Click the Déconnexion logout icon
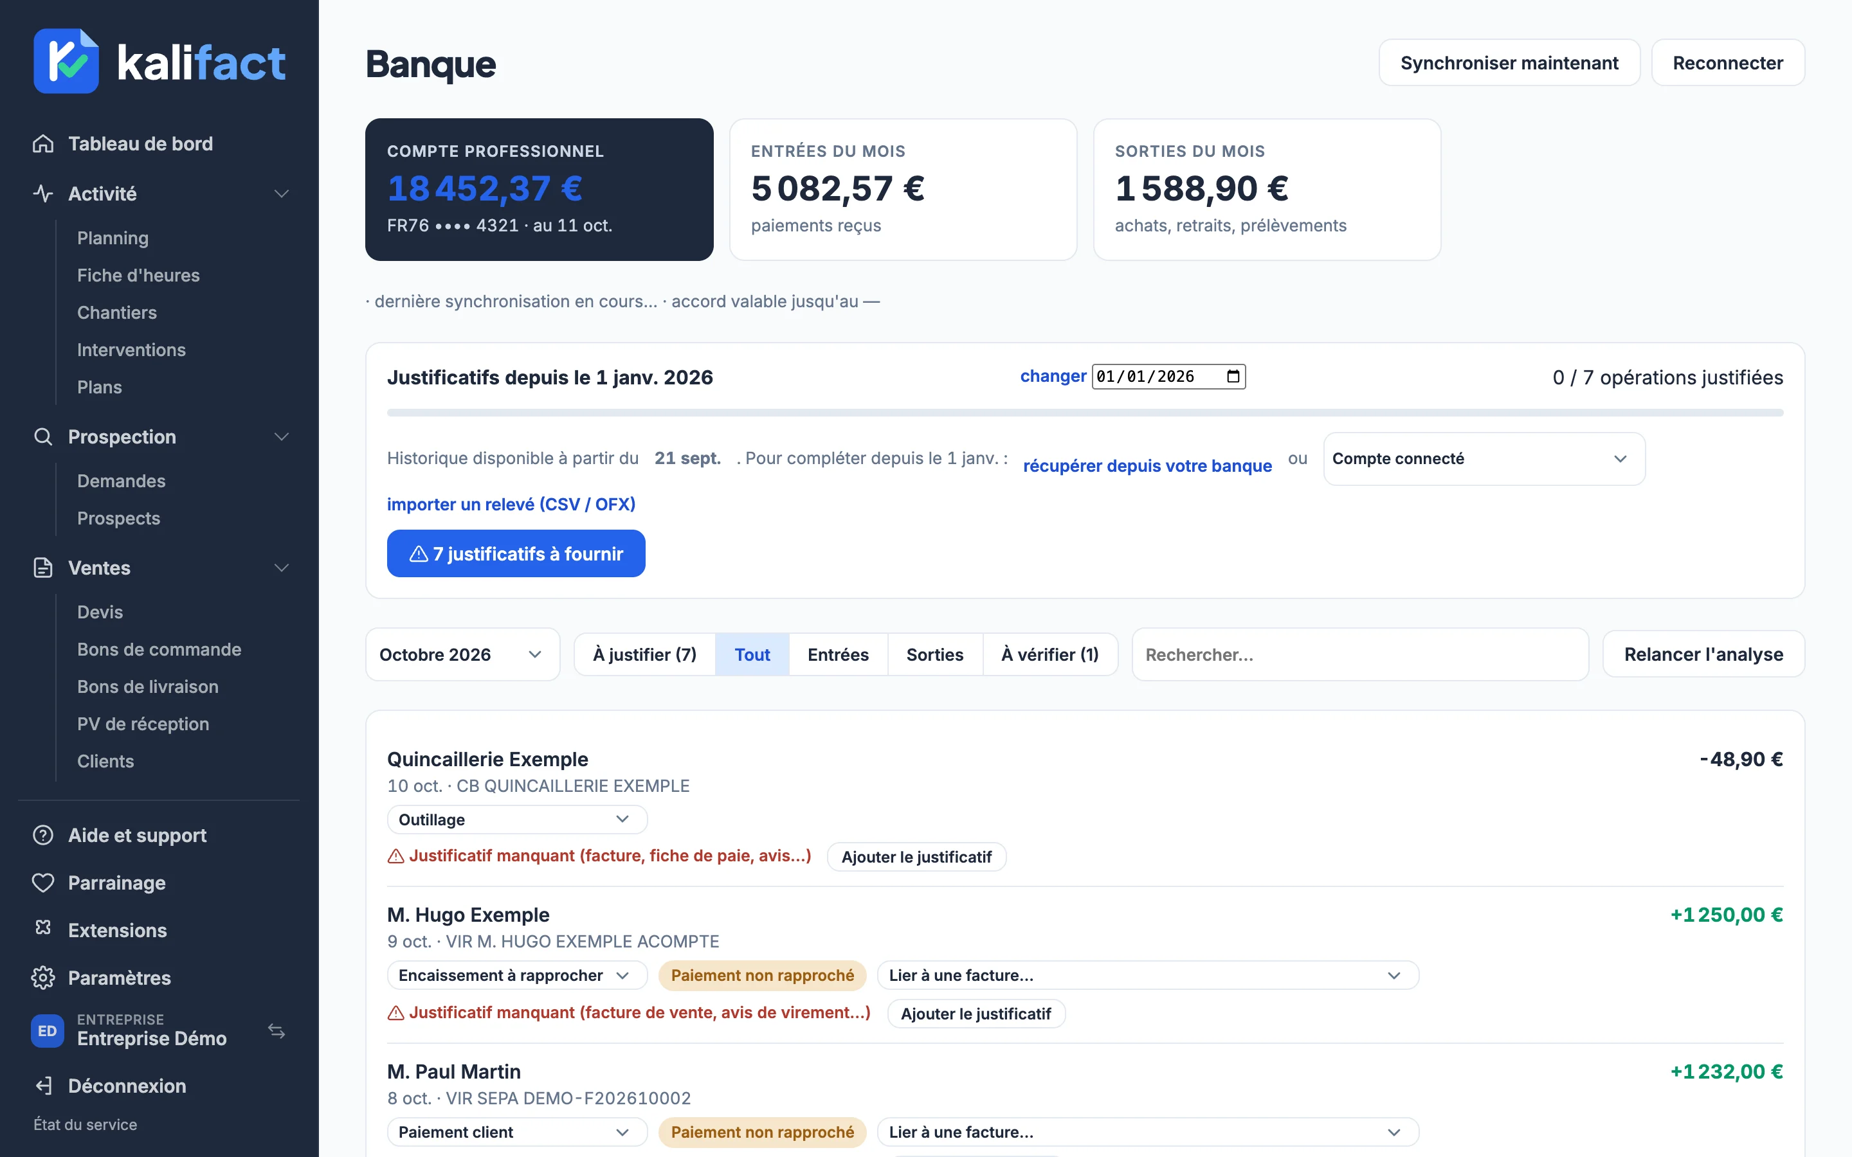Screen dimensions: 1852x1157 tap(43, 1086)
